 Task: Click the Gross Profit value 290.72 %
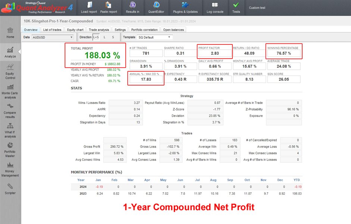tap(115, 146)
